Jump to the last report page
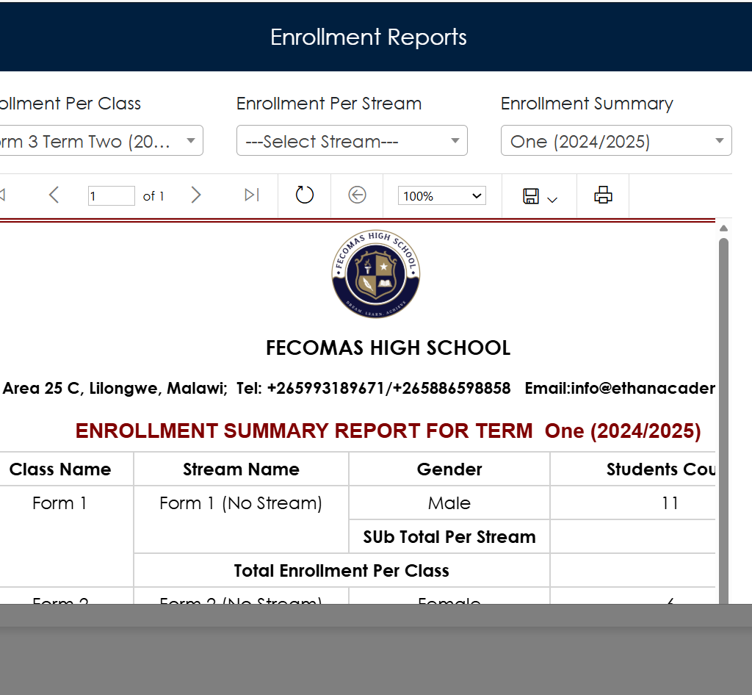The image size is (752, 695). click(252, 195)
